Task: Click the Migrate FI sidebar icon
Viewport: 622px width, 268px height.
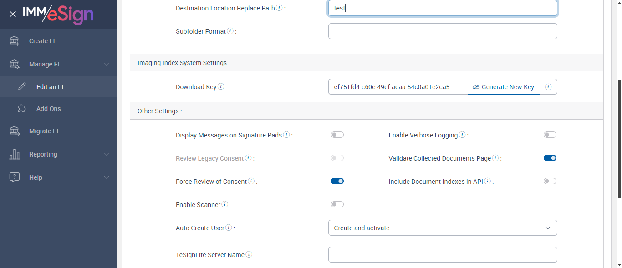Action: click(15, 131)
